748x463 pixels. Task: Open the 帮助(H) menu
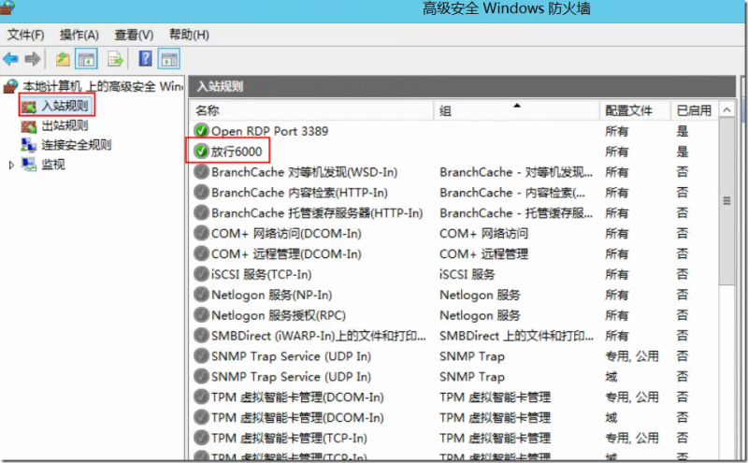(x=190, y=35)
